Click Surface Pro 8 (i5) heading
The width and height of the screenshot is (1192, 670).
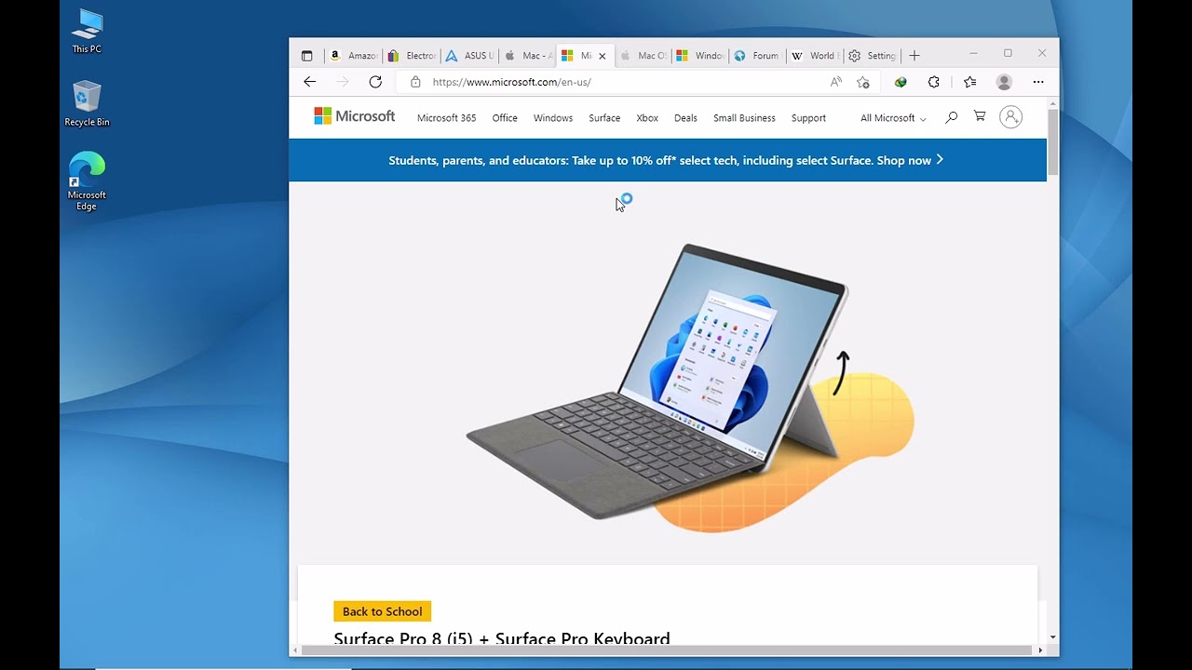(x=502, y=638)
